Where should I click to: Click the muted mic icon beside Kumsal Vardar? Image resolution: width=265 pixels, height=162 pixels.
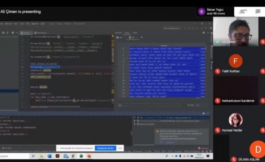[217, 130]
